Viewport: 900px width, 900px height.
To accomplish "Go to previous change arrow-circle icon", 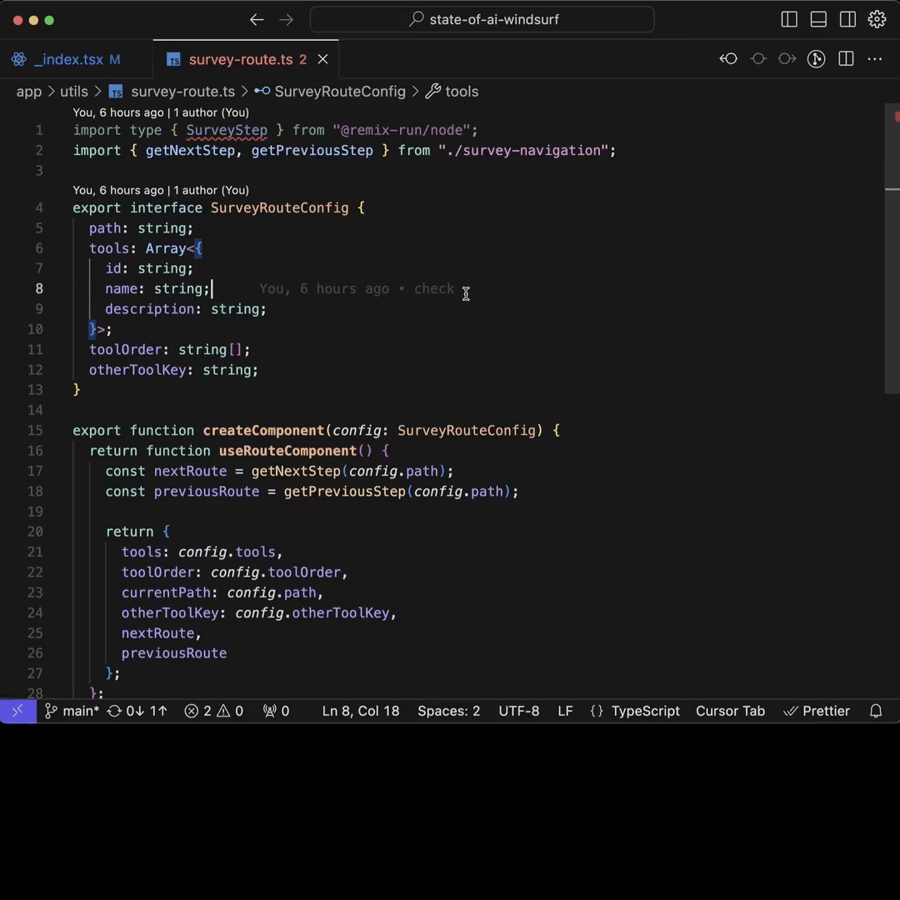I will (x=729, y=59).
